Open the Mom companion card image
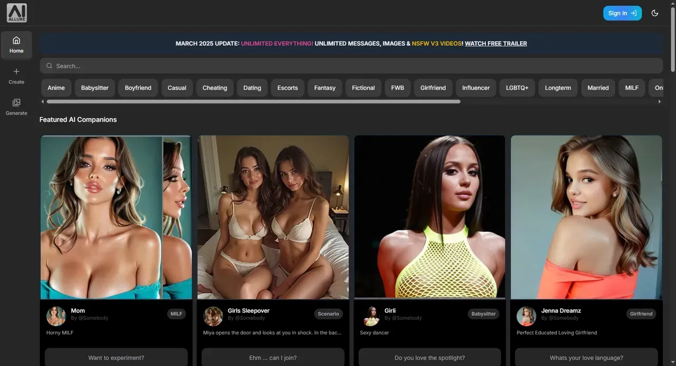 coord(116,217)
